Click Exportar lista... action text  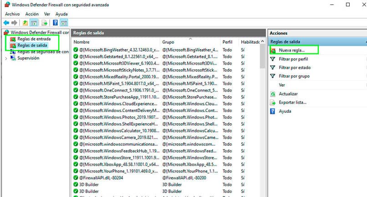click(293, 102)
